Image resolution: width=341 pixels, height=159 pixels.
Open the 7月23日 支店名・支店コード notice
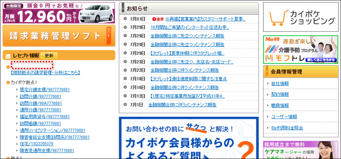click(192, 62)
